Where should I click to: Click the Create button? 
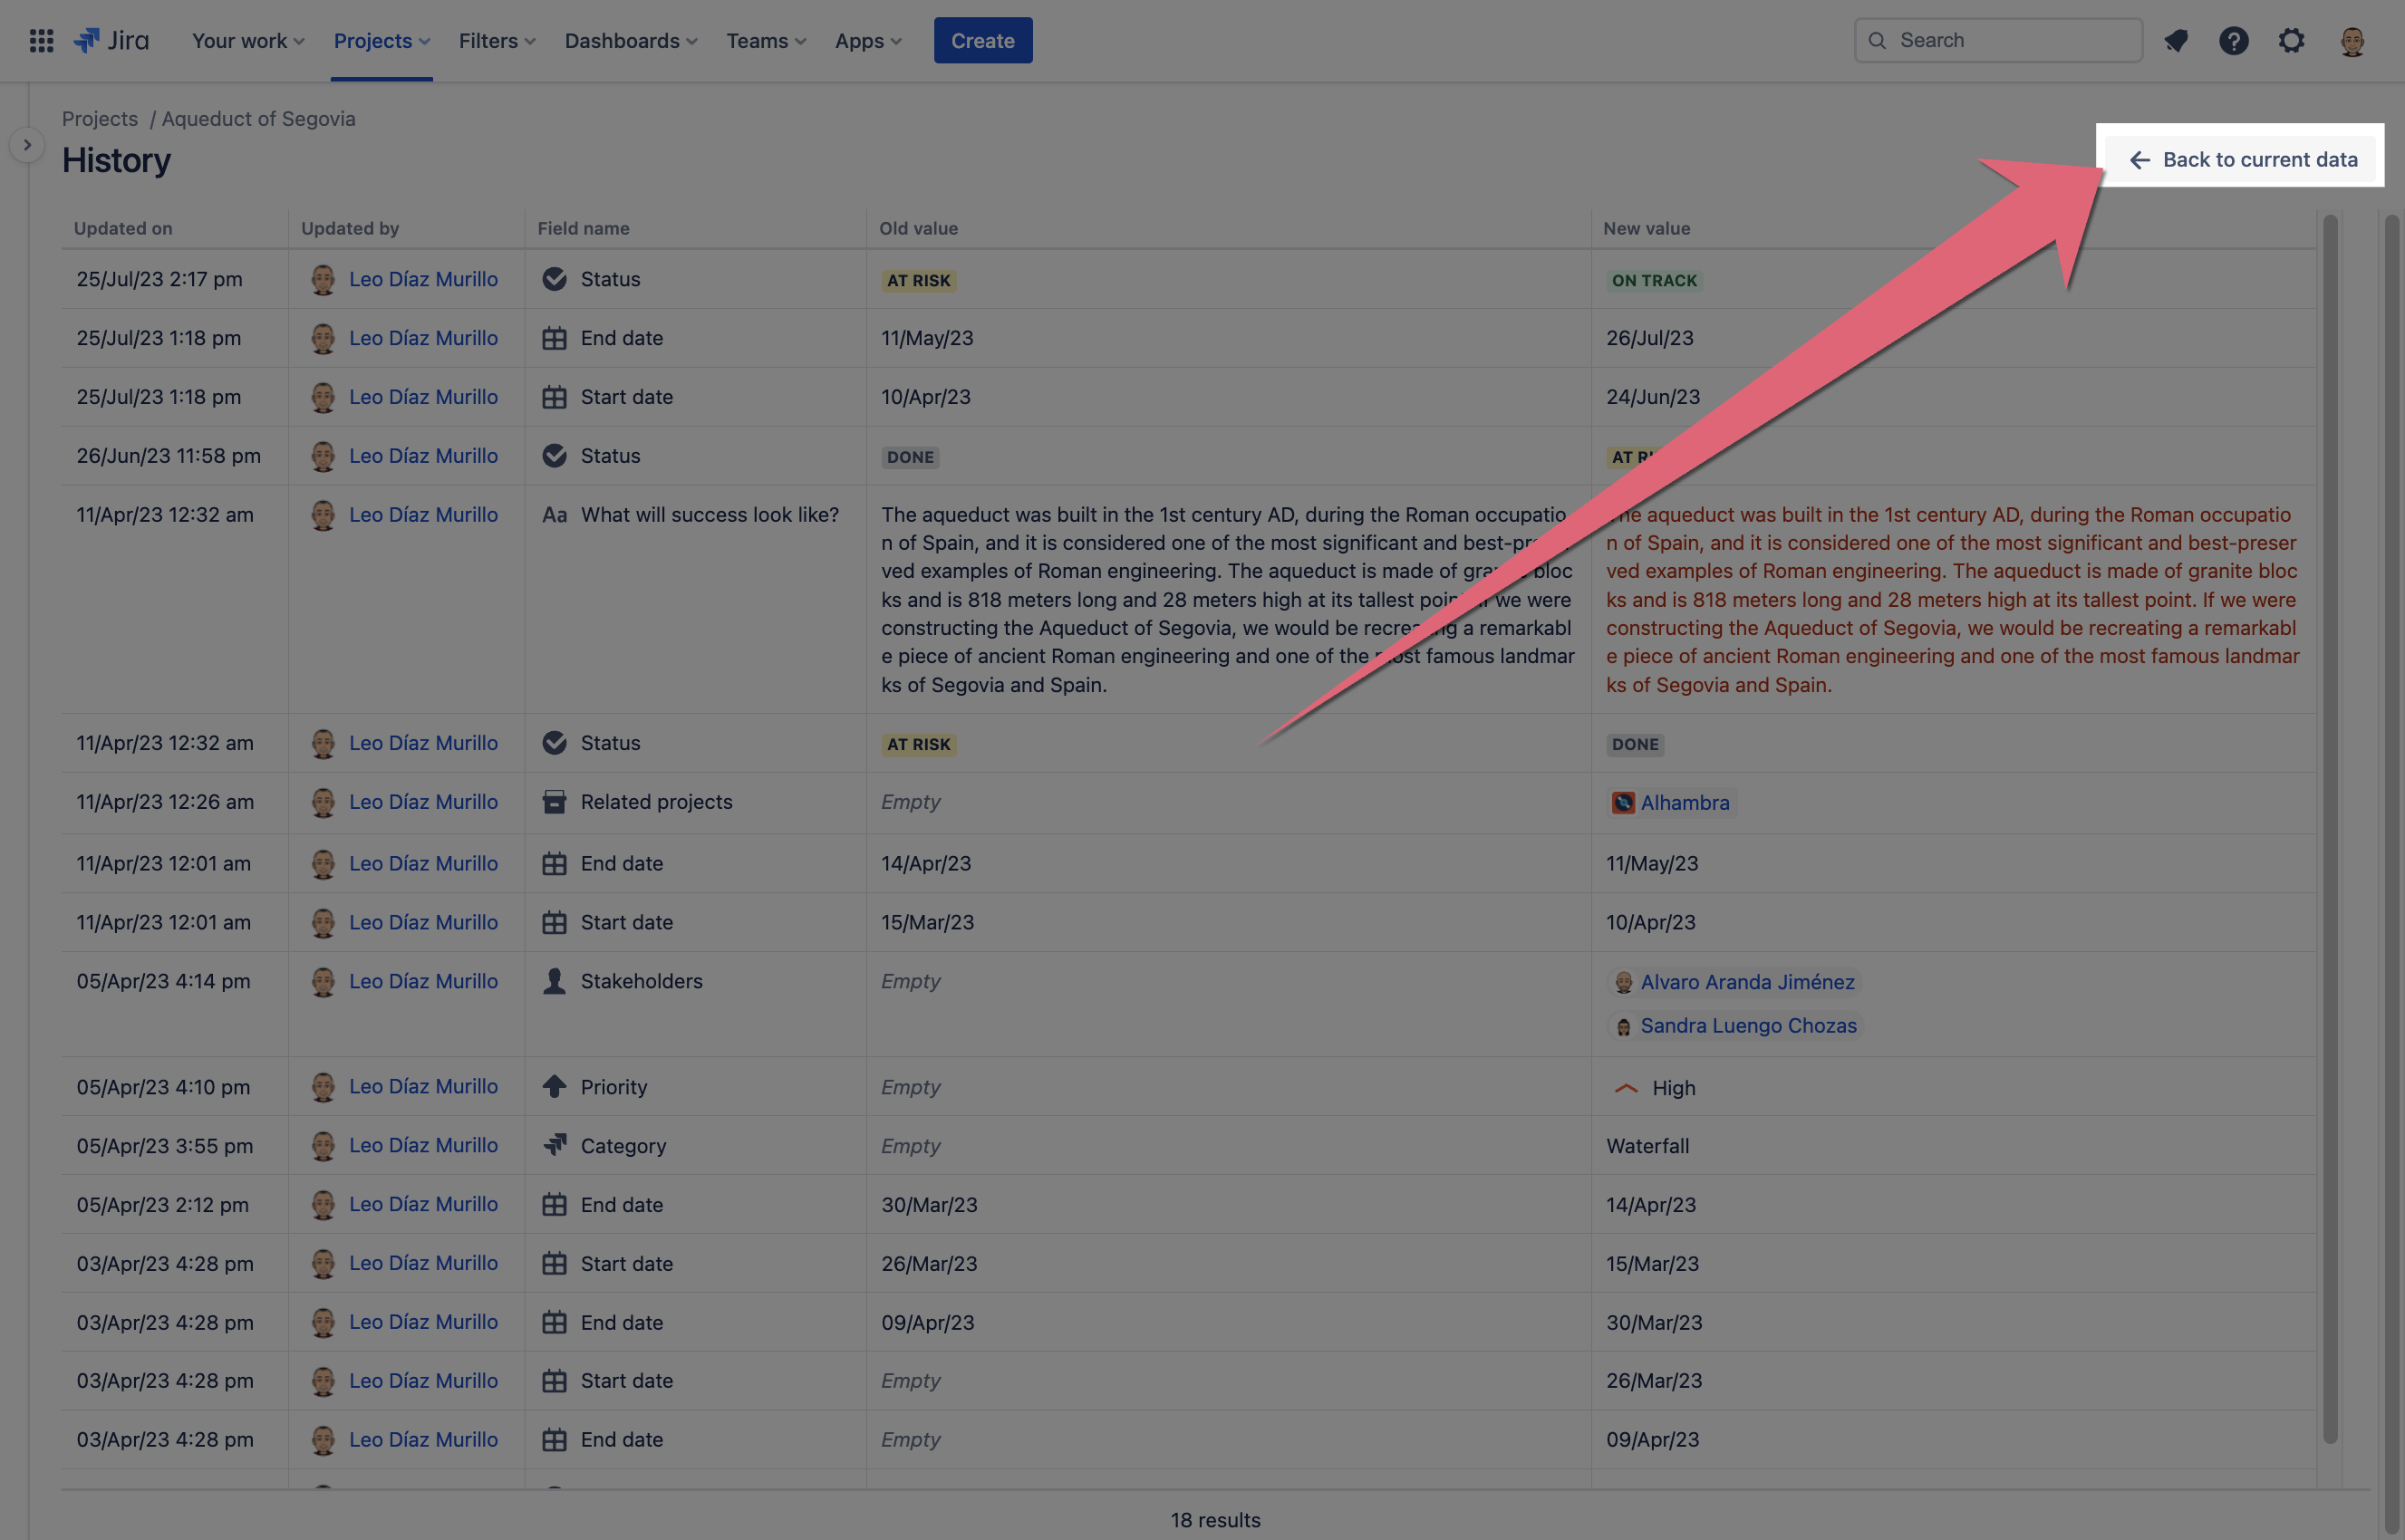tap(982, 40)
